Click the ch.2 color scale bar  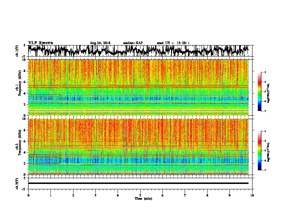259,151
